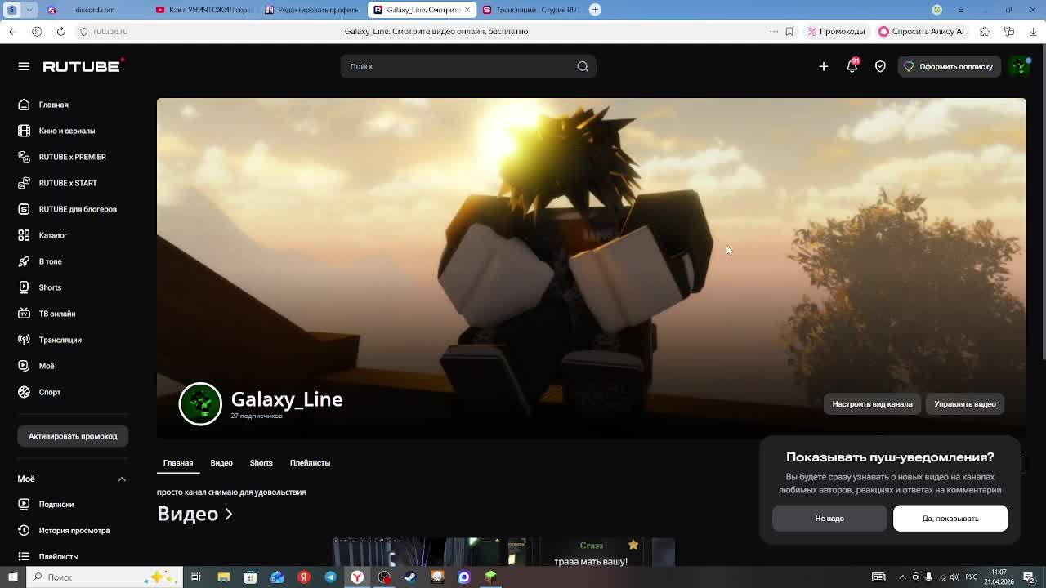Click Спросить Алису AI
Viewport: 1046px width, 588px height.
pos(921,31)
